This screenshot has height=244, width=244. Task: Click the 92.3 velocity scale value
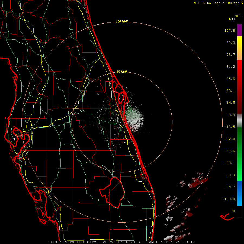231,43
